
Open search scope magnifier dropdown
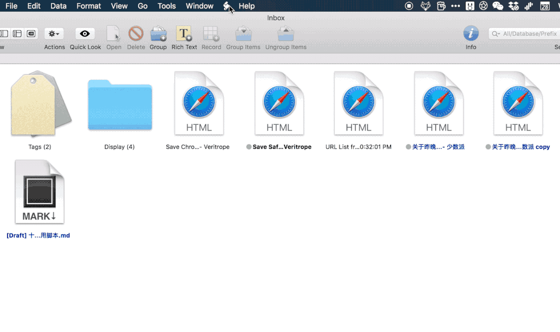(x=495, y=33)
